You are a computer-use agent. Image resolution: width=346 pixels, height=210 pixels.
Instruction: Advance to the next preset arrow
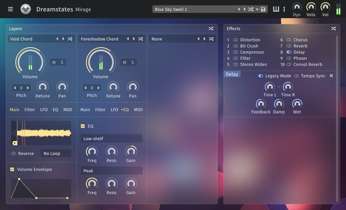click(x=245, y=9)
